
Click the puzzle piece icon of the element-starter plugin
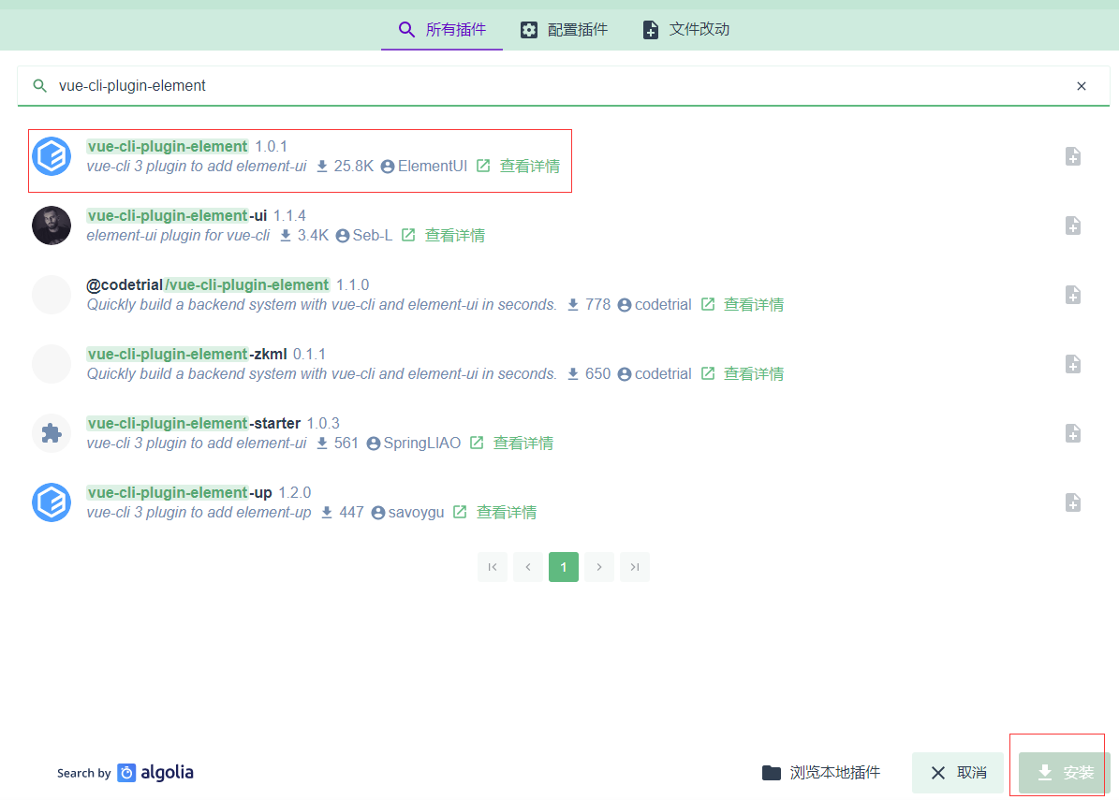coord(52,433)
